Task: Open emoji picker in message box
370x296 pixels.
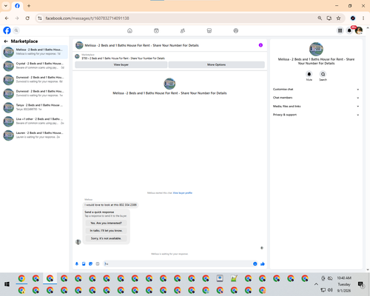Action: pos(255,264)
